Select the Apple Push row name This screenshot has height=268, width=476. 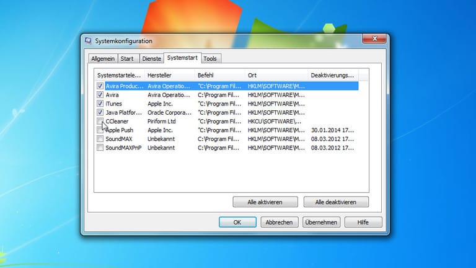[120, 130]
